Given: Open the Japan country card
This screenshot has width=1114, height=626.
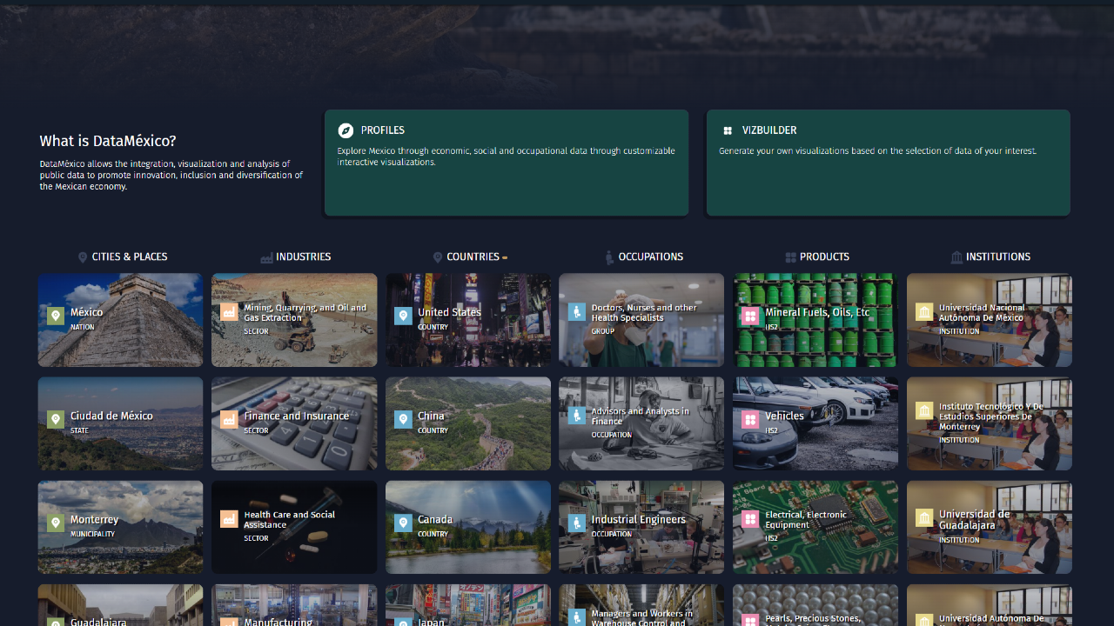Looking at the screenshot, I should 468,605.
